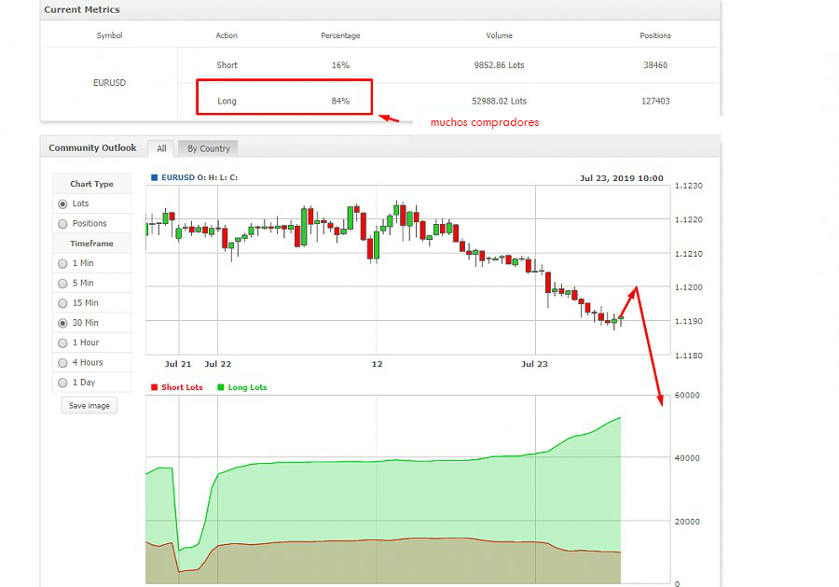Click the Jul 23, 2019 10:00 timestamp
The image size is (839, 587).
pos(621,178)
